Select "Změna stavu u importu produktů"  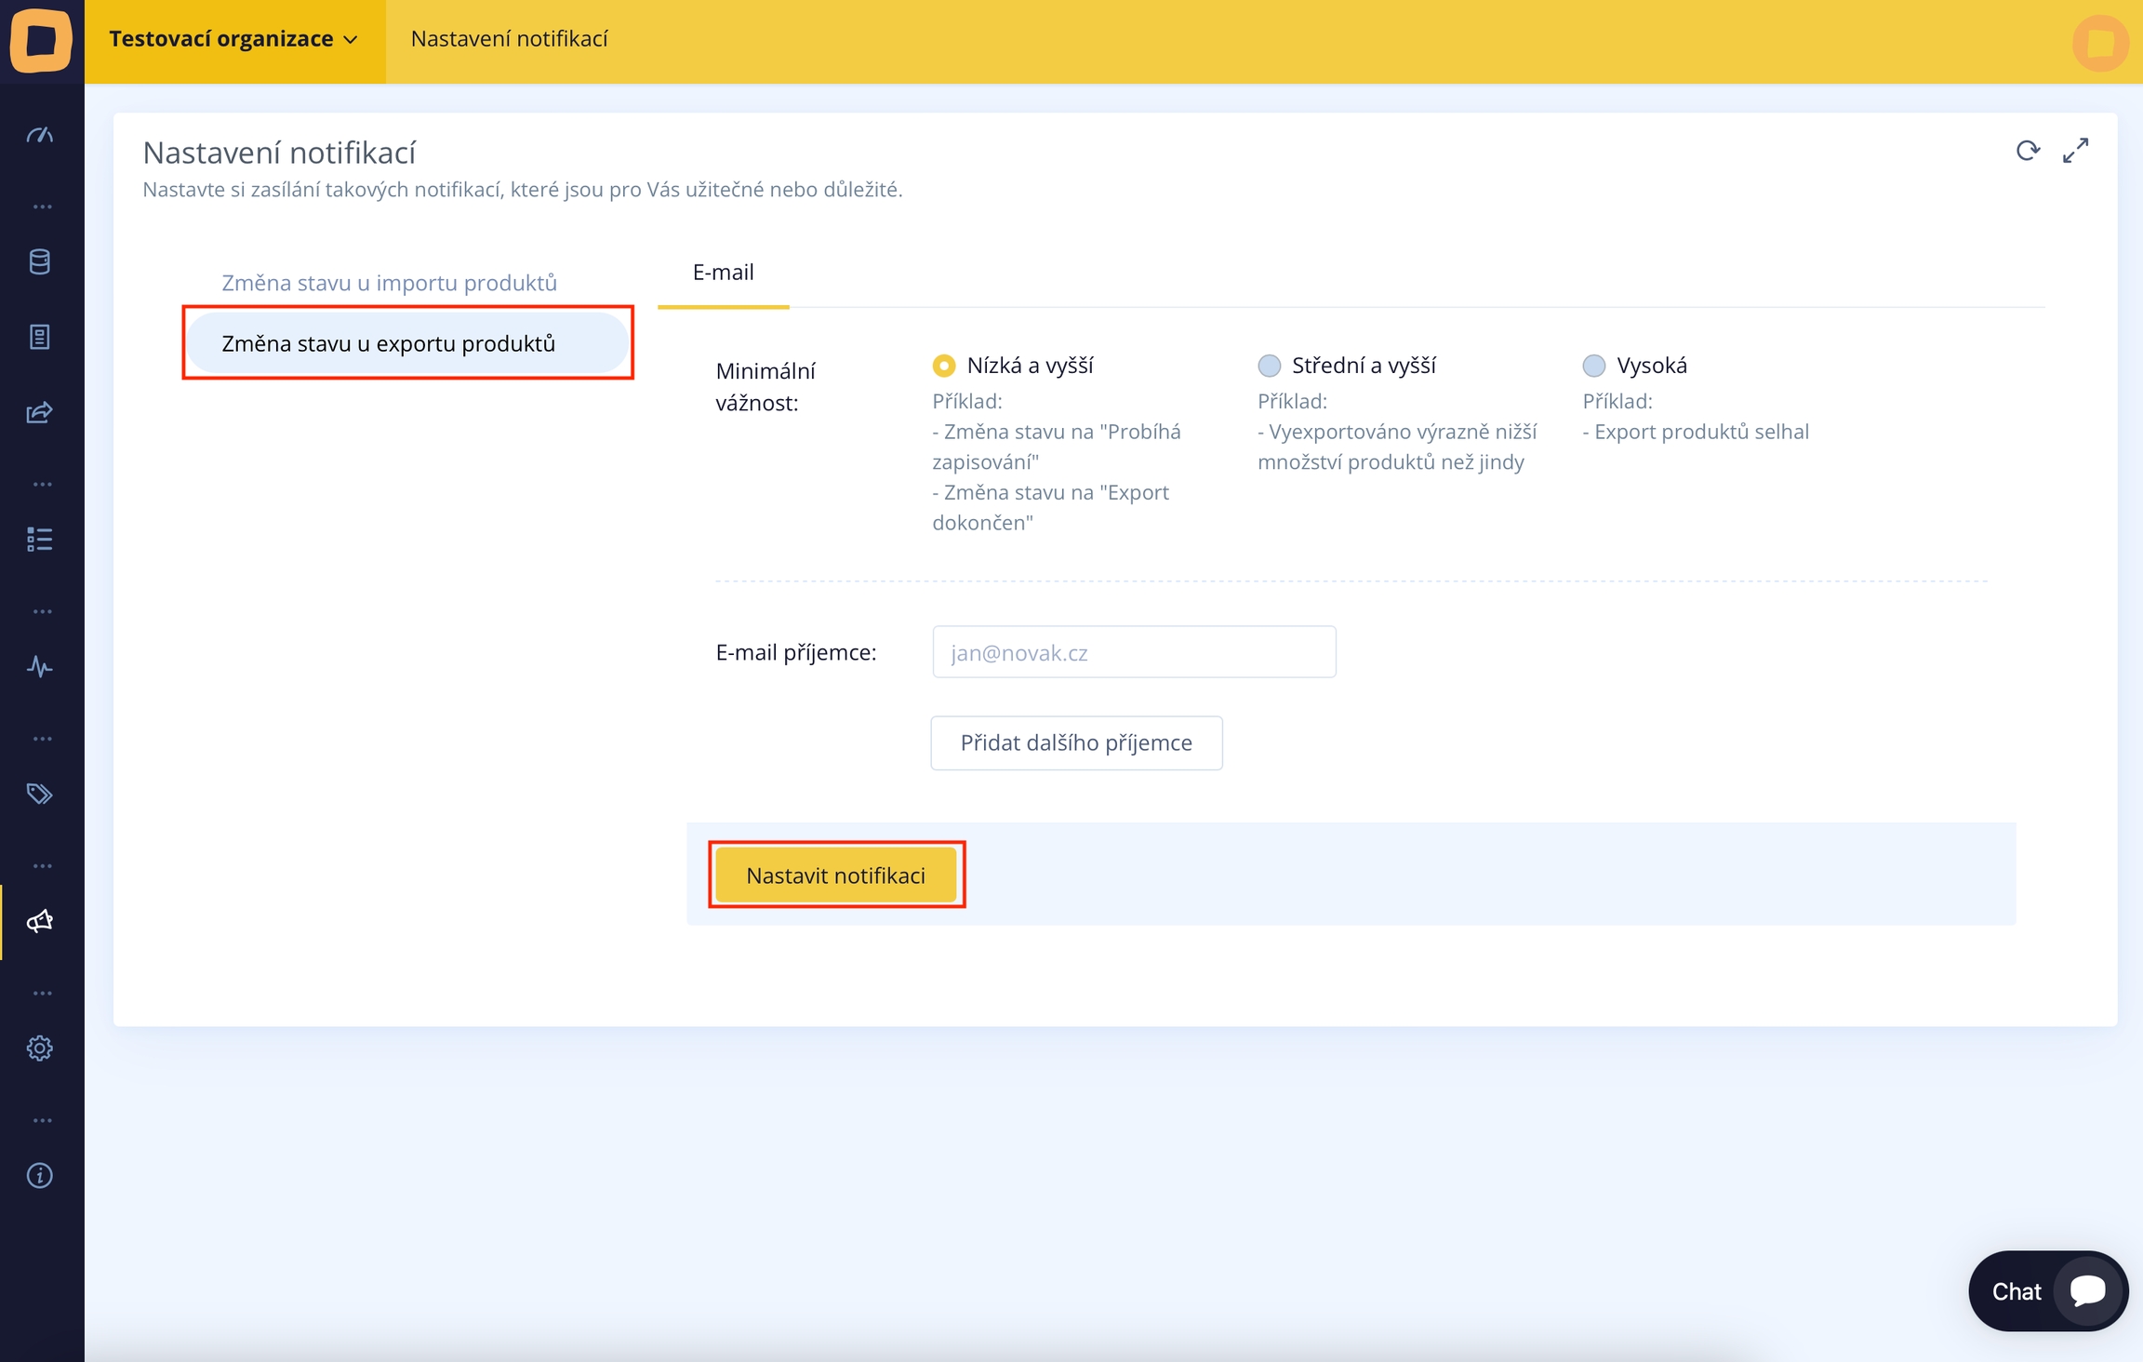[x=389, y=283]
